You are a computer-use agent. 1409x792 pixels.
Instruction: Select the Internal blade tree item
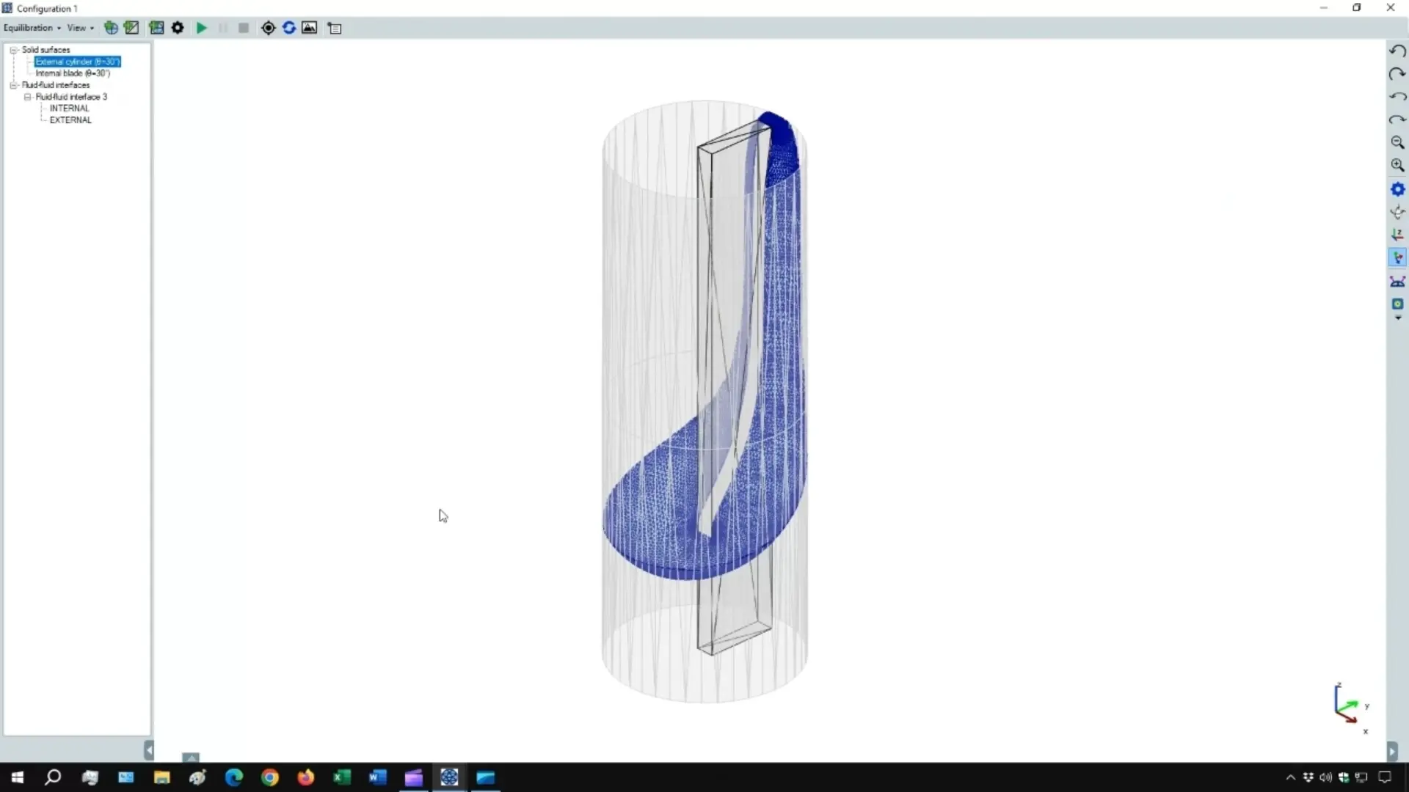coord(73,73)
